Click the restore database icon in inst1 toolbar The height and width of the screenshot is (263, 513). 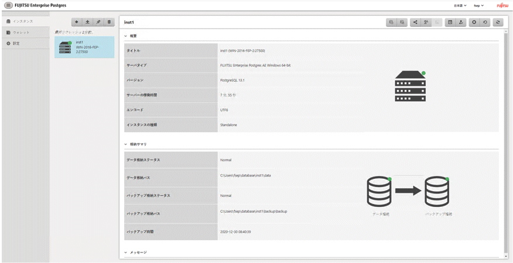tap(402, 22)
